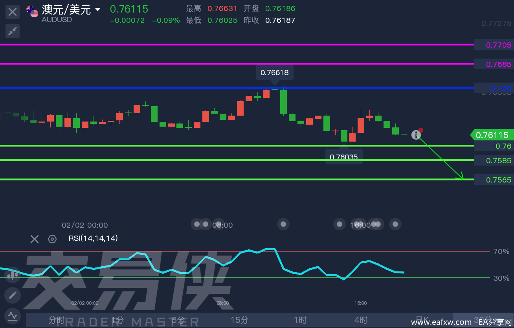Click the AUDUSD ticker text
This screenshot has width=514, height=328.
pos(57,20)
